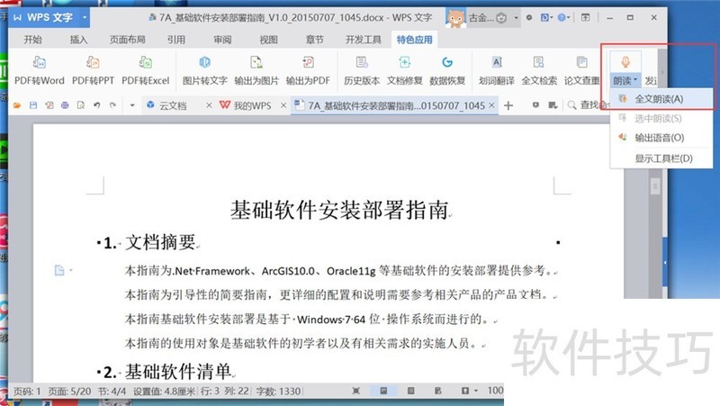720x406 pixels.
Task: Choose 输出语音(O) menu entry
Action: pyautogui.click(x=661, y=138)
